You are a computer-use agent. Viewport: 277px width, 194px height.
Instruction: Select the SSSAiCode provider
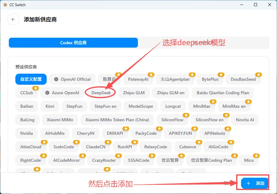pyautogui.click(x=138, y=160)
